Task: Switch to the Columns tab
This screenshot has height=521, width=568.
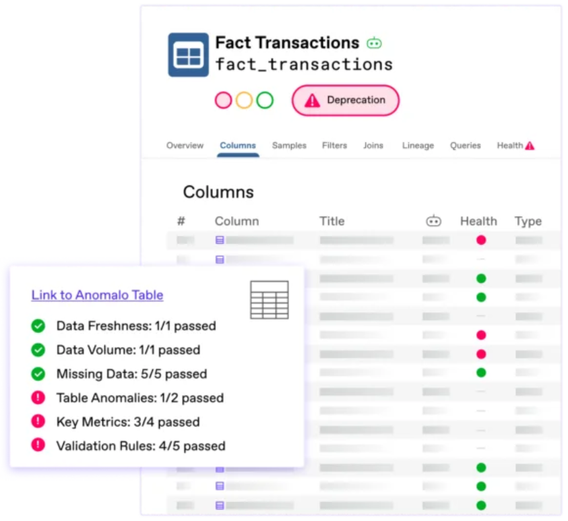Action: pyautogui.click(x=238, y=146)
